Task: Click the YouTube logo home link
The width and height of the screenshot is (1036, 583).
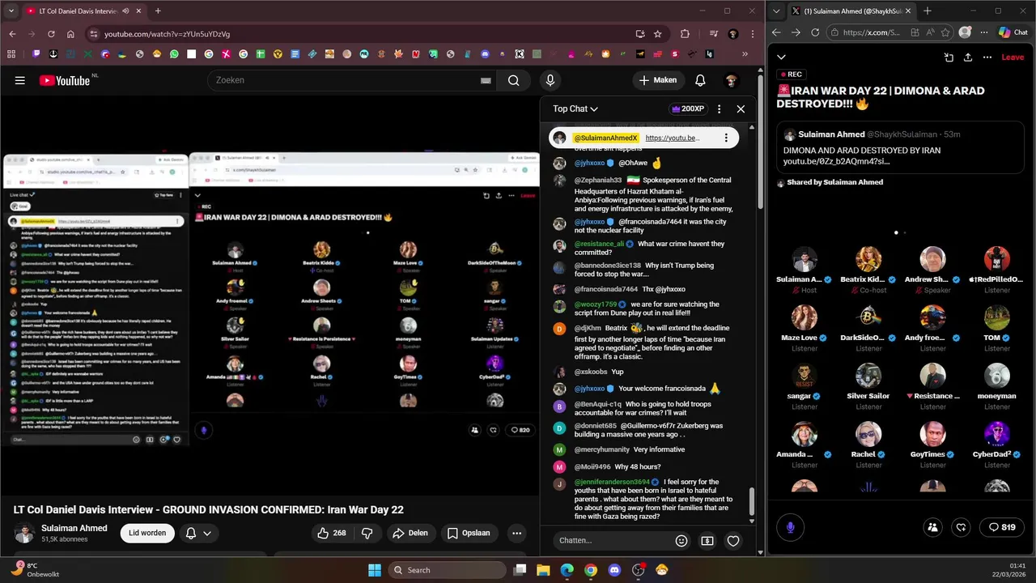Action: [x=65, y=80]
